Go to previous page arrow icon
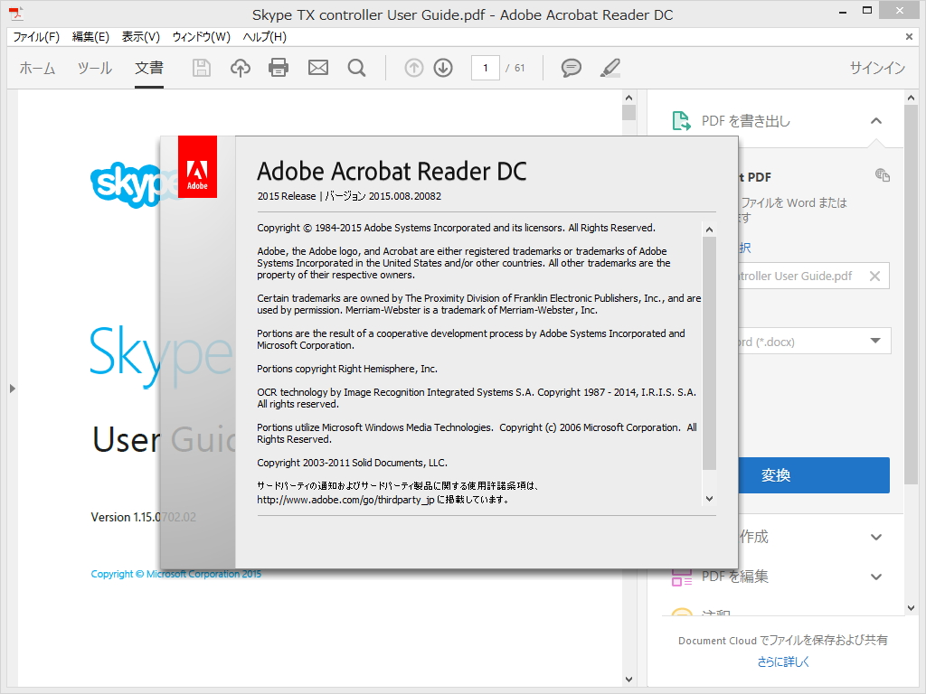Viewport: 926px width, 694px height. click(x=414, y=68)
